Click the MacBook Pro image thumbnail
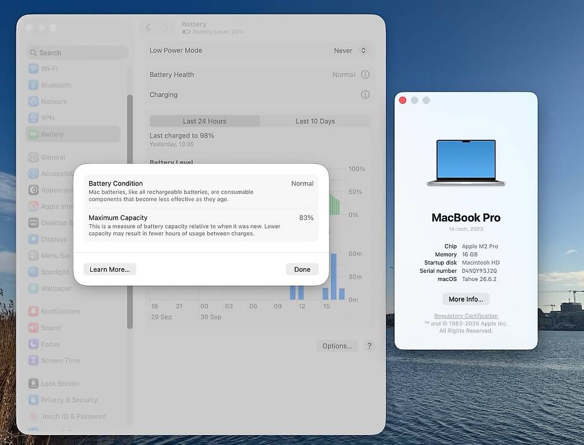584x445 pixels. 465,163
